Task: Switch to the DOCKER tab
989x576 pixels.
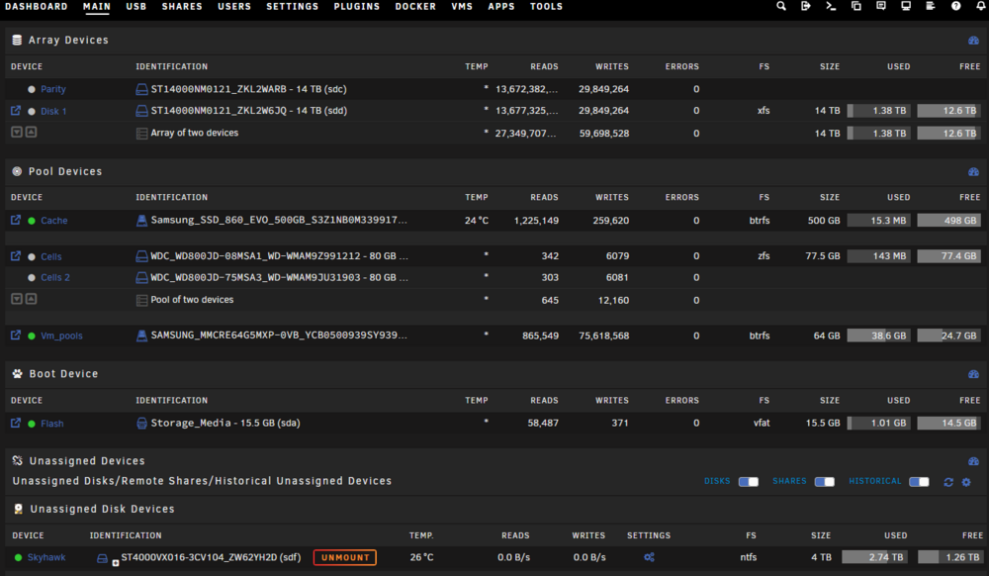Action: point(415,6)
